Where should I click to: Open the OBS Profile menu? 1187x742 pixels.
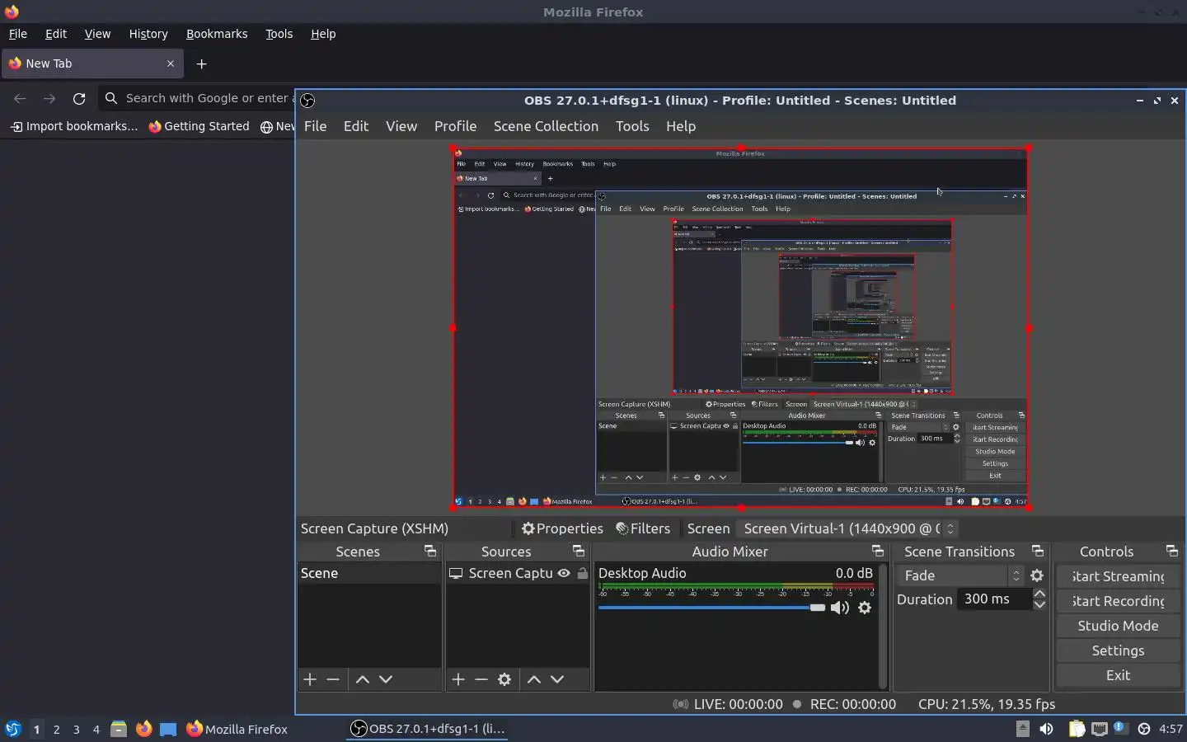click(x=455, y=126)
